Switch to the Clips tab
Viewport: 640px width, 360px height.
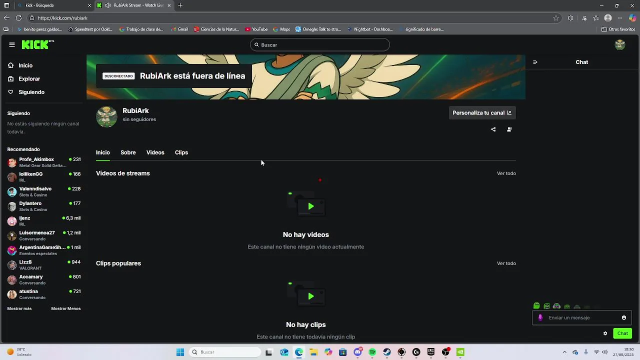point(181,152)
